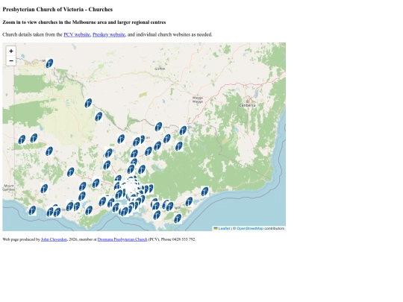
Task: Click the page heading Presbyterian Church of Victoria
Action: pos(57,9)
